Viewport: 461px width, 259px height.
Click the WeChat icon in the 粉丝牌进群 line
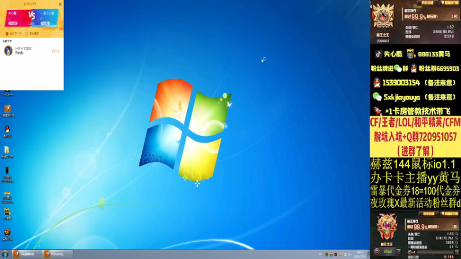coord(398,68)
